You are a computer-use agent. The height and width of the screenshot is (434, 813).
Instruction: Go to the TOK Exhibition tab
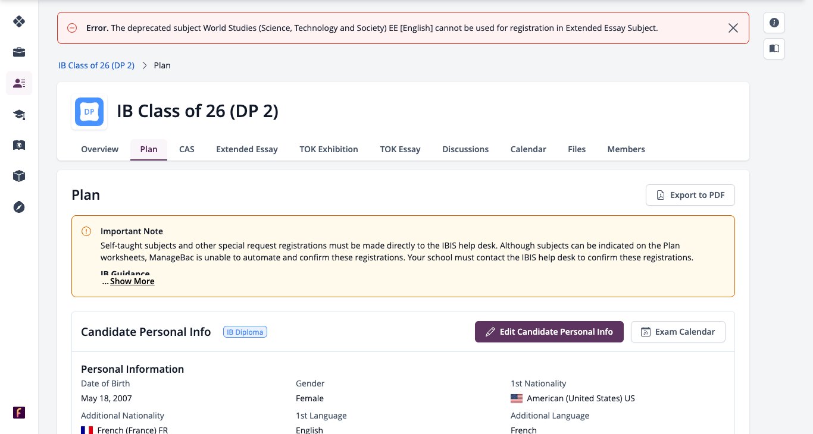(x=329, y=149)
